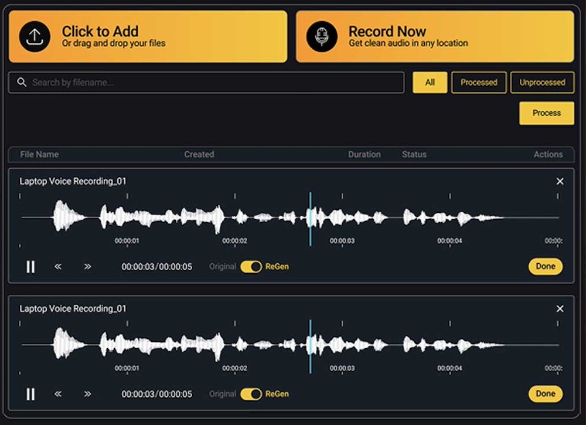The height and width of the screenshot is (425, 586).
Task: Click Done on the first recording
Action: tap(546, 267)
